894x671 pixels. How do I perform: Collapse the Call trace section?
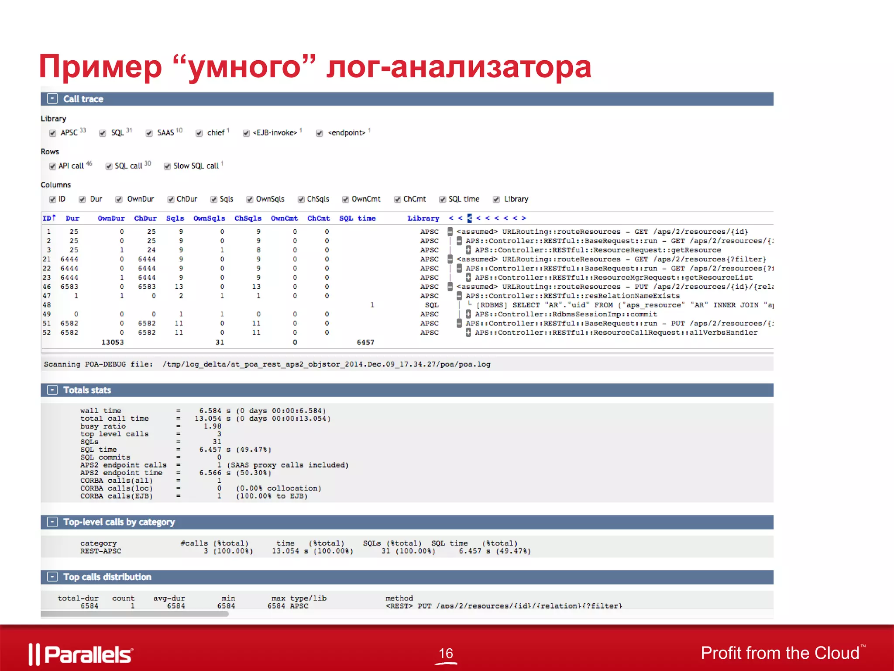pyautogui.click(x=52, y=99)
